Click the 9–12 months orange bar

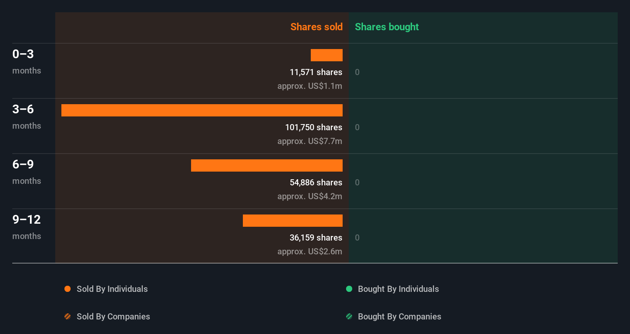293,221
